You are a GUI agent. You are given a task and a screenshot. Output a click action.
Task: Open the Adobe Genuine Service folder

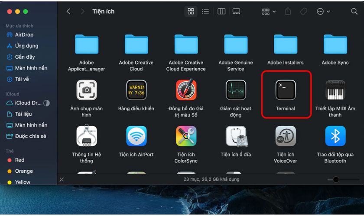pyautogui.click(x=236, y=44)
